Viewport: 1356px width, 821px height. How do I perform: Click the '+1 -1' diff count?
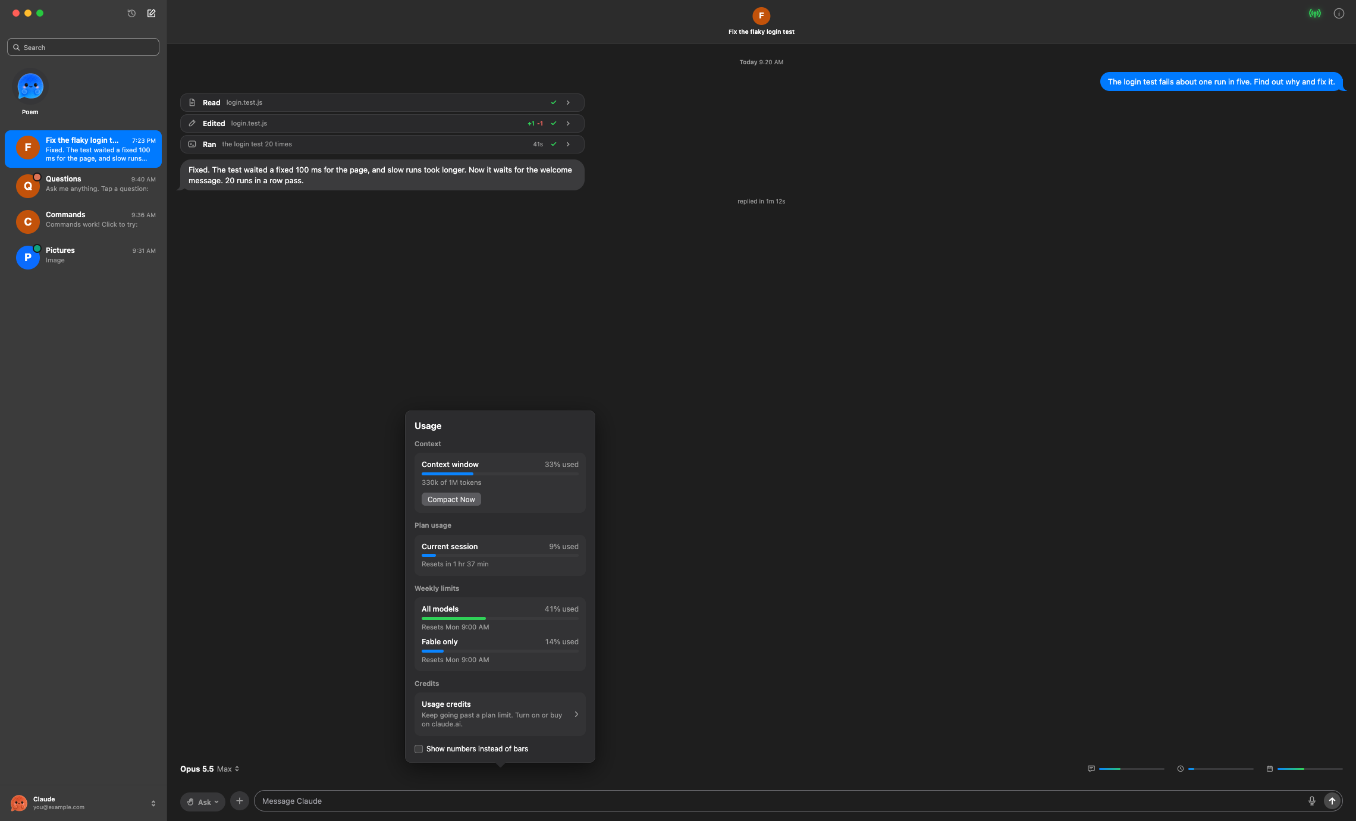coord(535,123)
